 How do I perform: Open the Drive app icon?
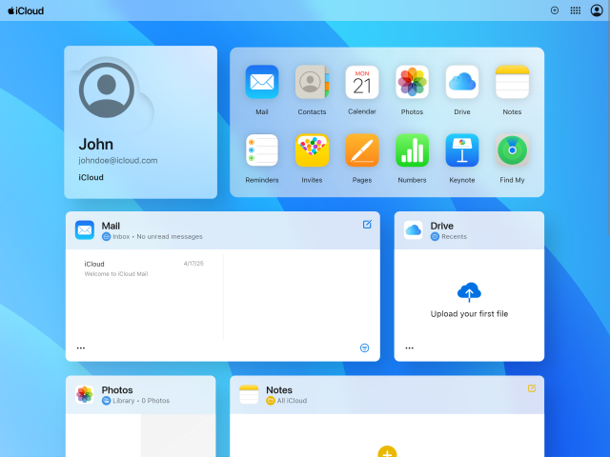(x=462, y=82)
